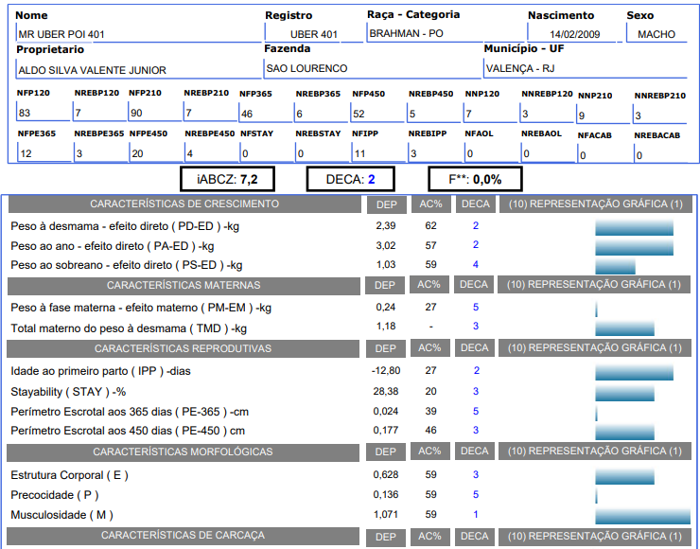Select the F** 0,0% box

pyautogui.click(x=475, y=179)
